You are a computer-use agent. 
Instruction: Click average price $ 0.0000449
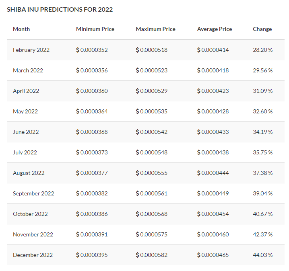click(x=213, y=193)
